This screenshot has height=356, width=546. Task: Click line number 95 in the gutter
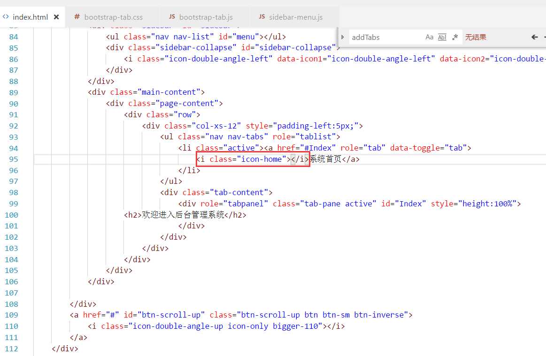[13, 159]
